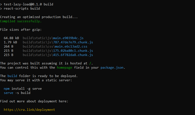The image size is (195, 115).
Task: Click the main.e6c13ad2.css file name
Action: click(x=71, y=46)
